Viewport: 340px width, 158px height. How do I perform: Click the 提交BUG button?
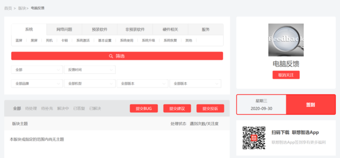144,109
